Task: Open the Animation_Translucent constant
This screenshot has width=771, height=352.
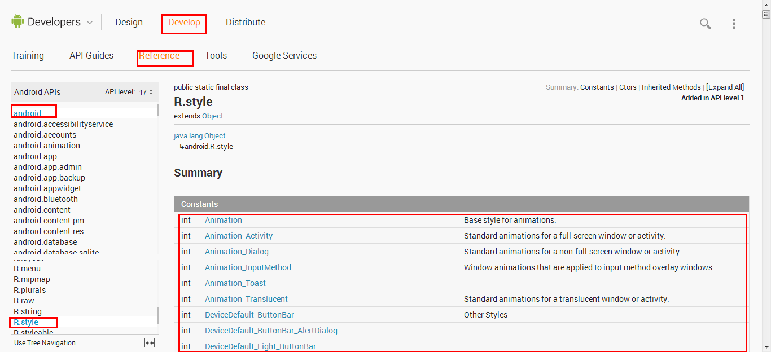Action: [246, 299]
